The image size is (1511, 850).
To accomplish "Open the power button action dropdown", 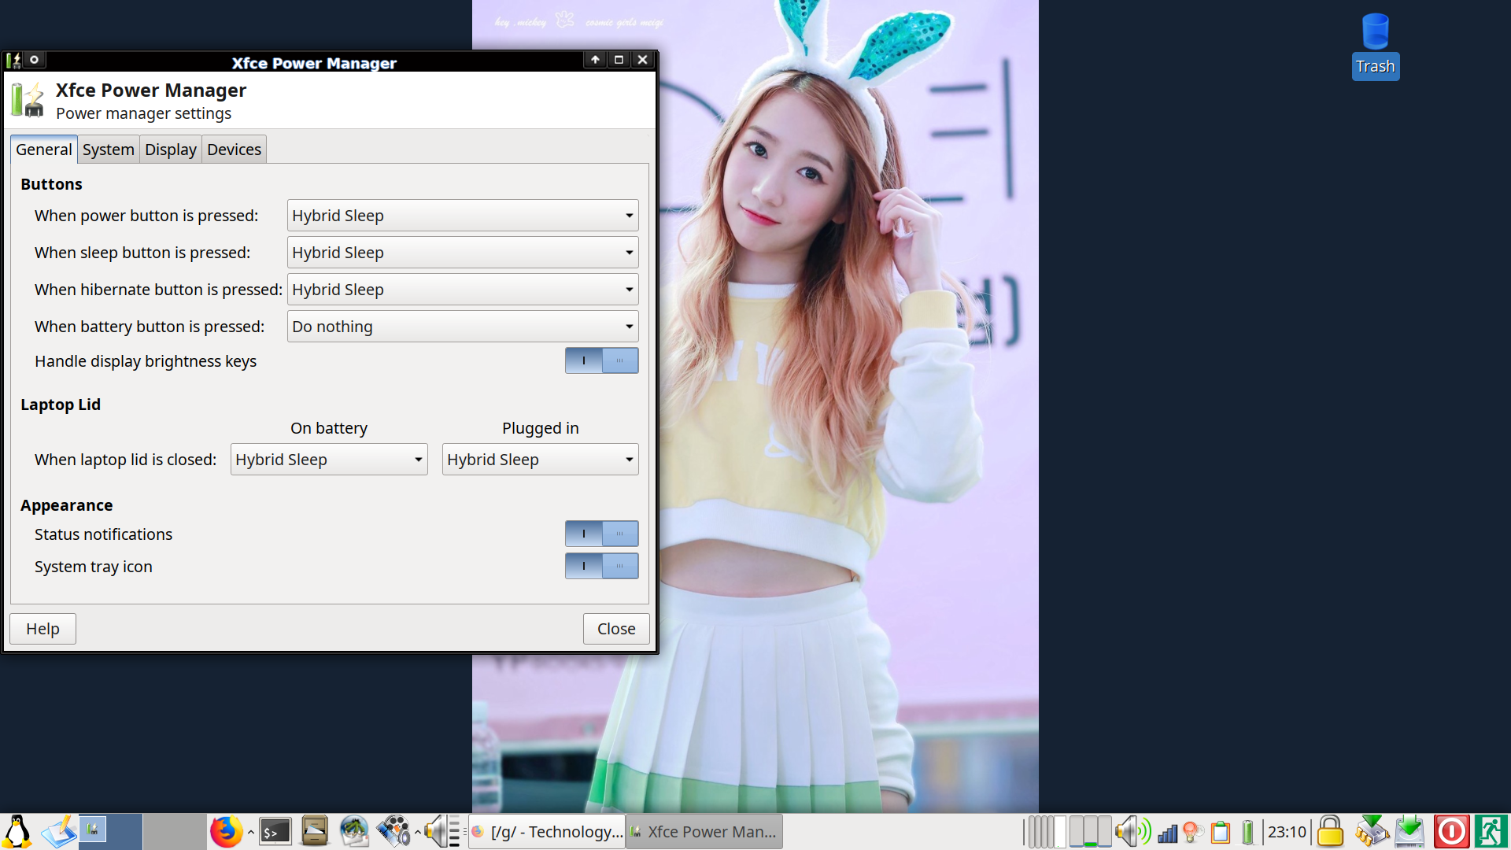I will click(x=462, y=216).
